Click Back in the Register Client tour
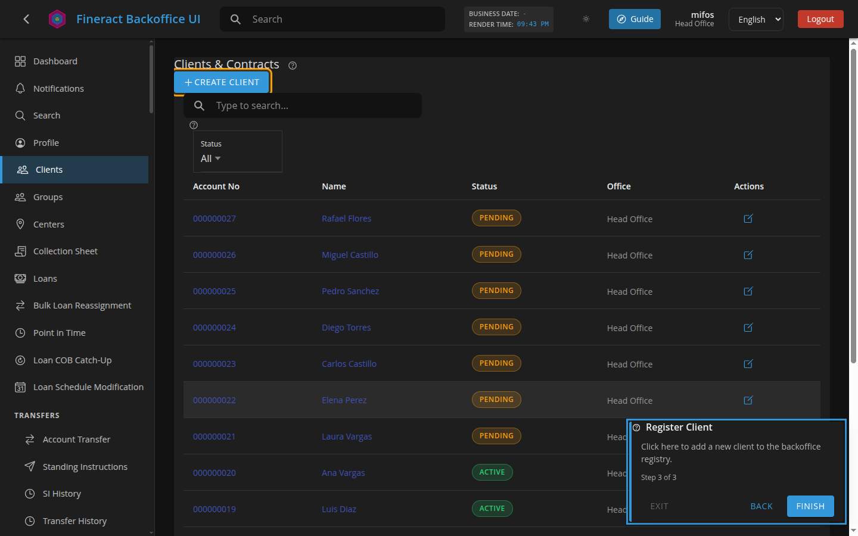 point(761,506)
